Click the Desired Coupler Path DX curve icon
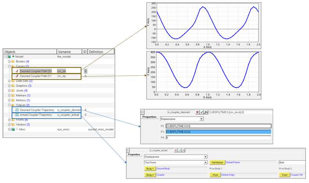The width and height of the screenshot is (309, 183). 17,71
